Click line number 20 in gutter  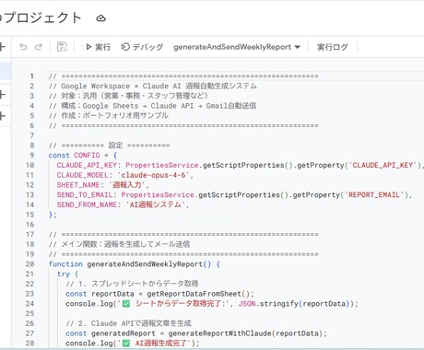[30, 264]
